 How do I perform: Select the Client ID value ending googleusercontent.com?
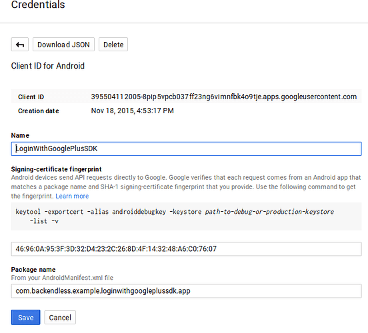coord(223,97)
